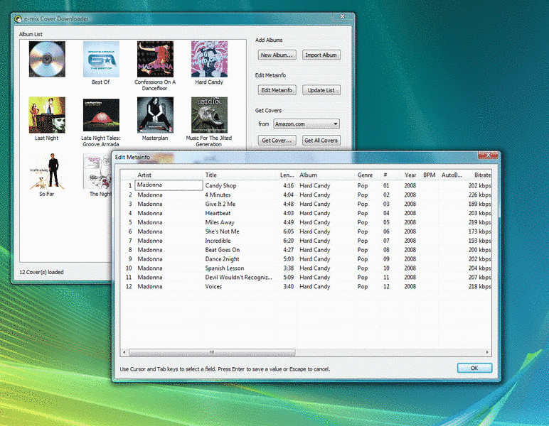The width and height of the screenshot is (549, 426).
Task: Select Confessions On A Dancefloor cover
Action: point(155,59)
